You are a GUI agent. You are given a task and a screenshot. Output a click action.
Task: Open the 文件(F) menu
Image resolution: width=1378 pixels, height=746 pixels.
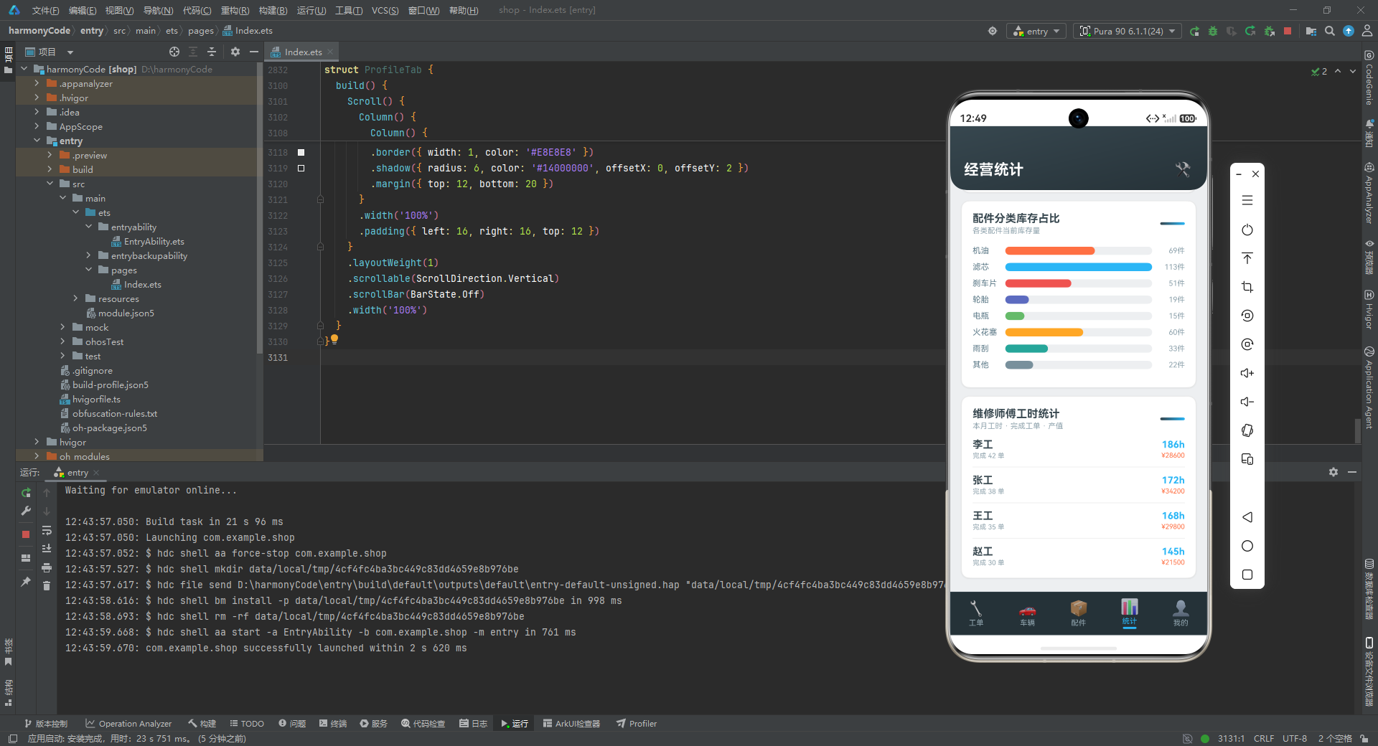click(45, 10)
